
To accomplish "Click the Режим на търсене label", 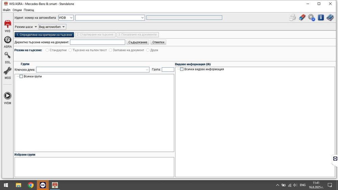I will [28, 50].
